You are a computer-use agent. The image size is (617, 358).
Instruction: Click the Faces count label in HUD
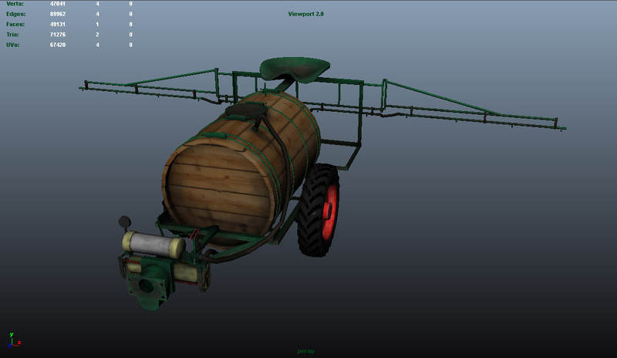[15, 24]
